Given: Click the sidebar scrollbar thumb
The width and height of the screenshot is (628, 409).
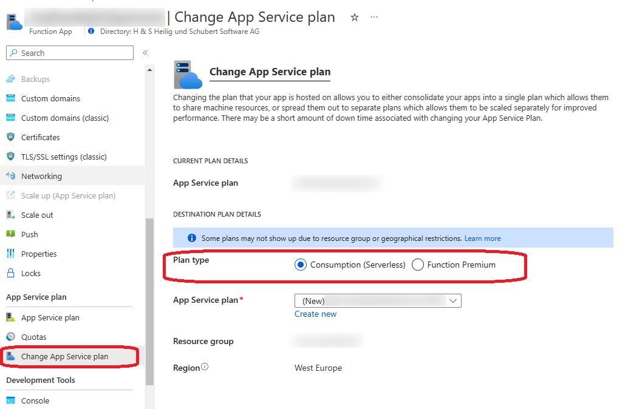Looking at the screenshot, I should coord(149,302).
